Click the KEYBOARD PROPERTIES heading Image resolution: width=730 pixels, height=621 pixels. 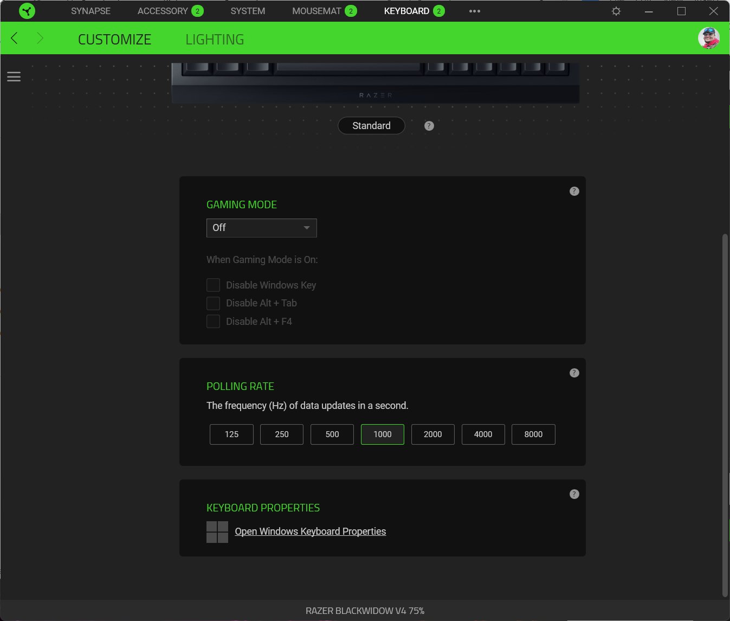(263, 508)
